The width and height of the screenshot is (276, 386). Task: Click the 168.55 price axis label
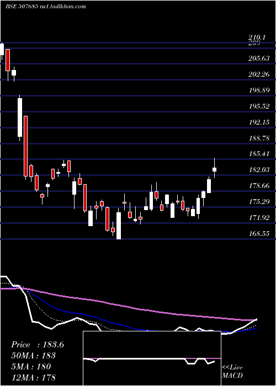tap(259, 234)
